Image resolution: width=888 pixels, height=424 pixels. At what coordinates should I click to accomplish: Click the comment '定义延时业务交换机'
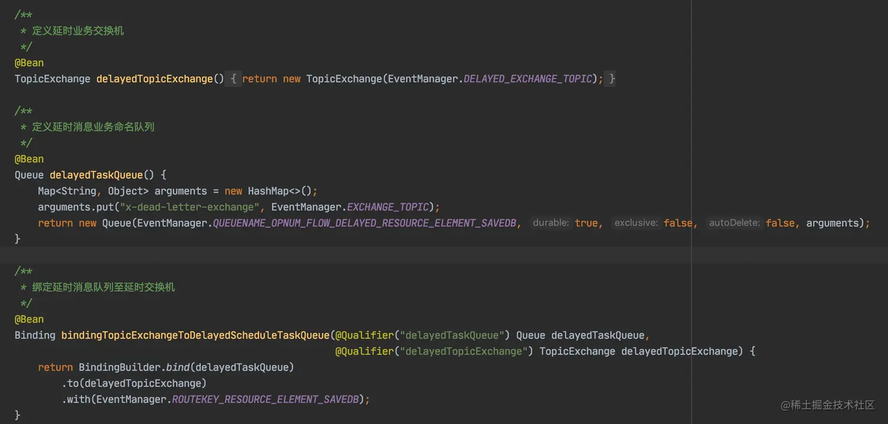point(78,31)
